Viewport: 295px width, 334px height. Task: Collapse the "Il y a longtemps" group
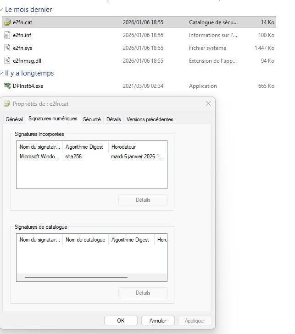pyautogui.click(x=2, y=73)
